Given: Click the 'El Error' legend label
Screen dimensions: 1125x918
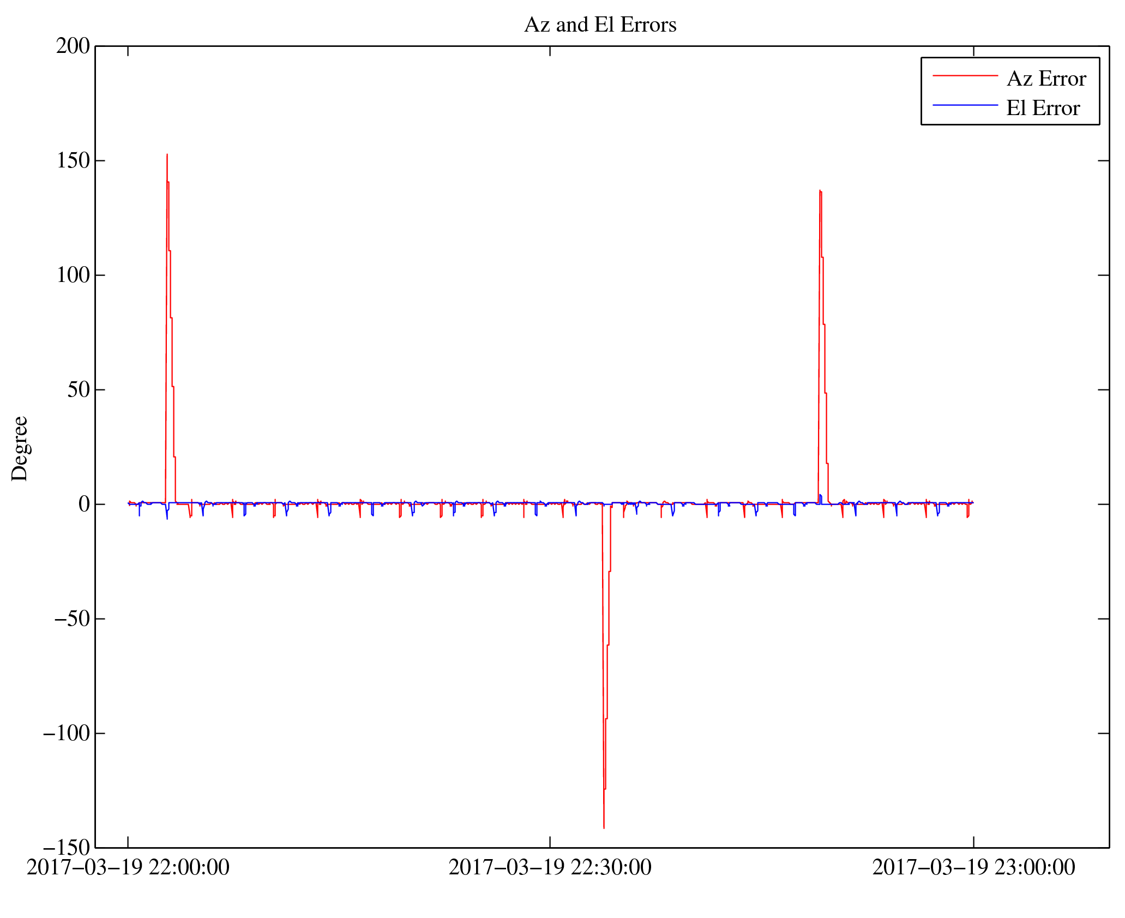Looking at the screenshot, I should point(1042,109).
